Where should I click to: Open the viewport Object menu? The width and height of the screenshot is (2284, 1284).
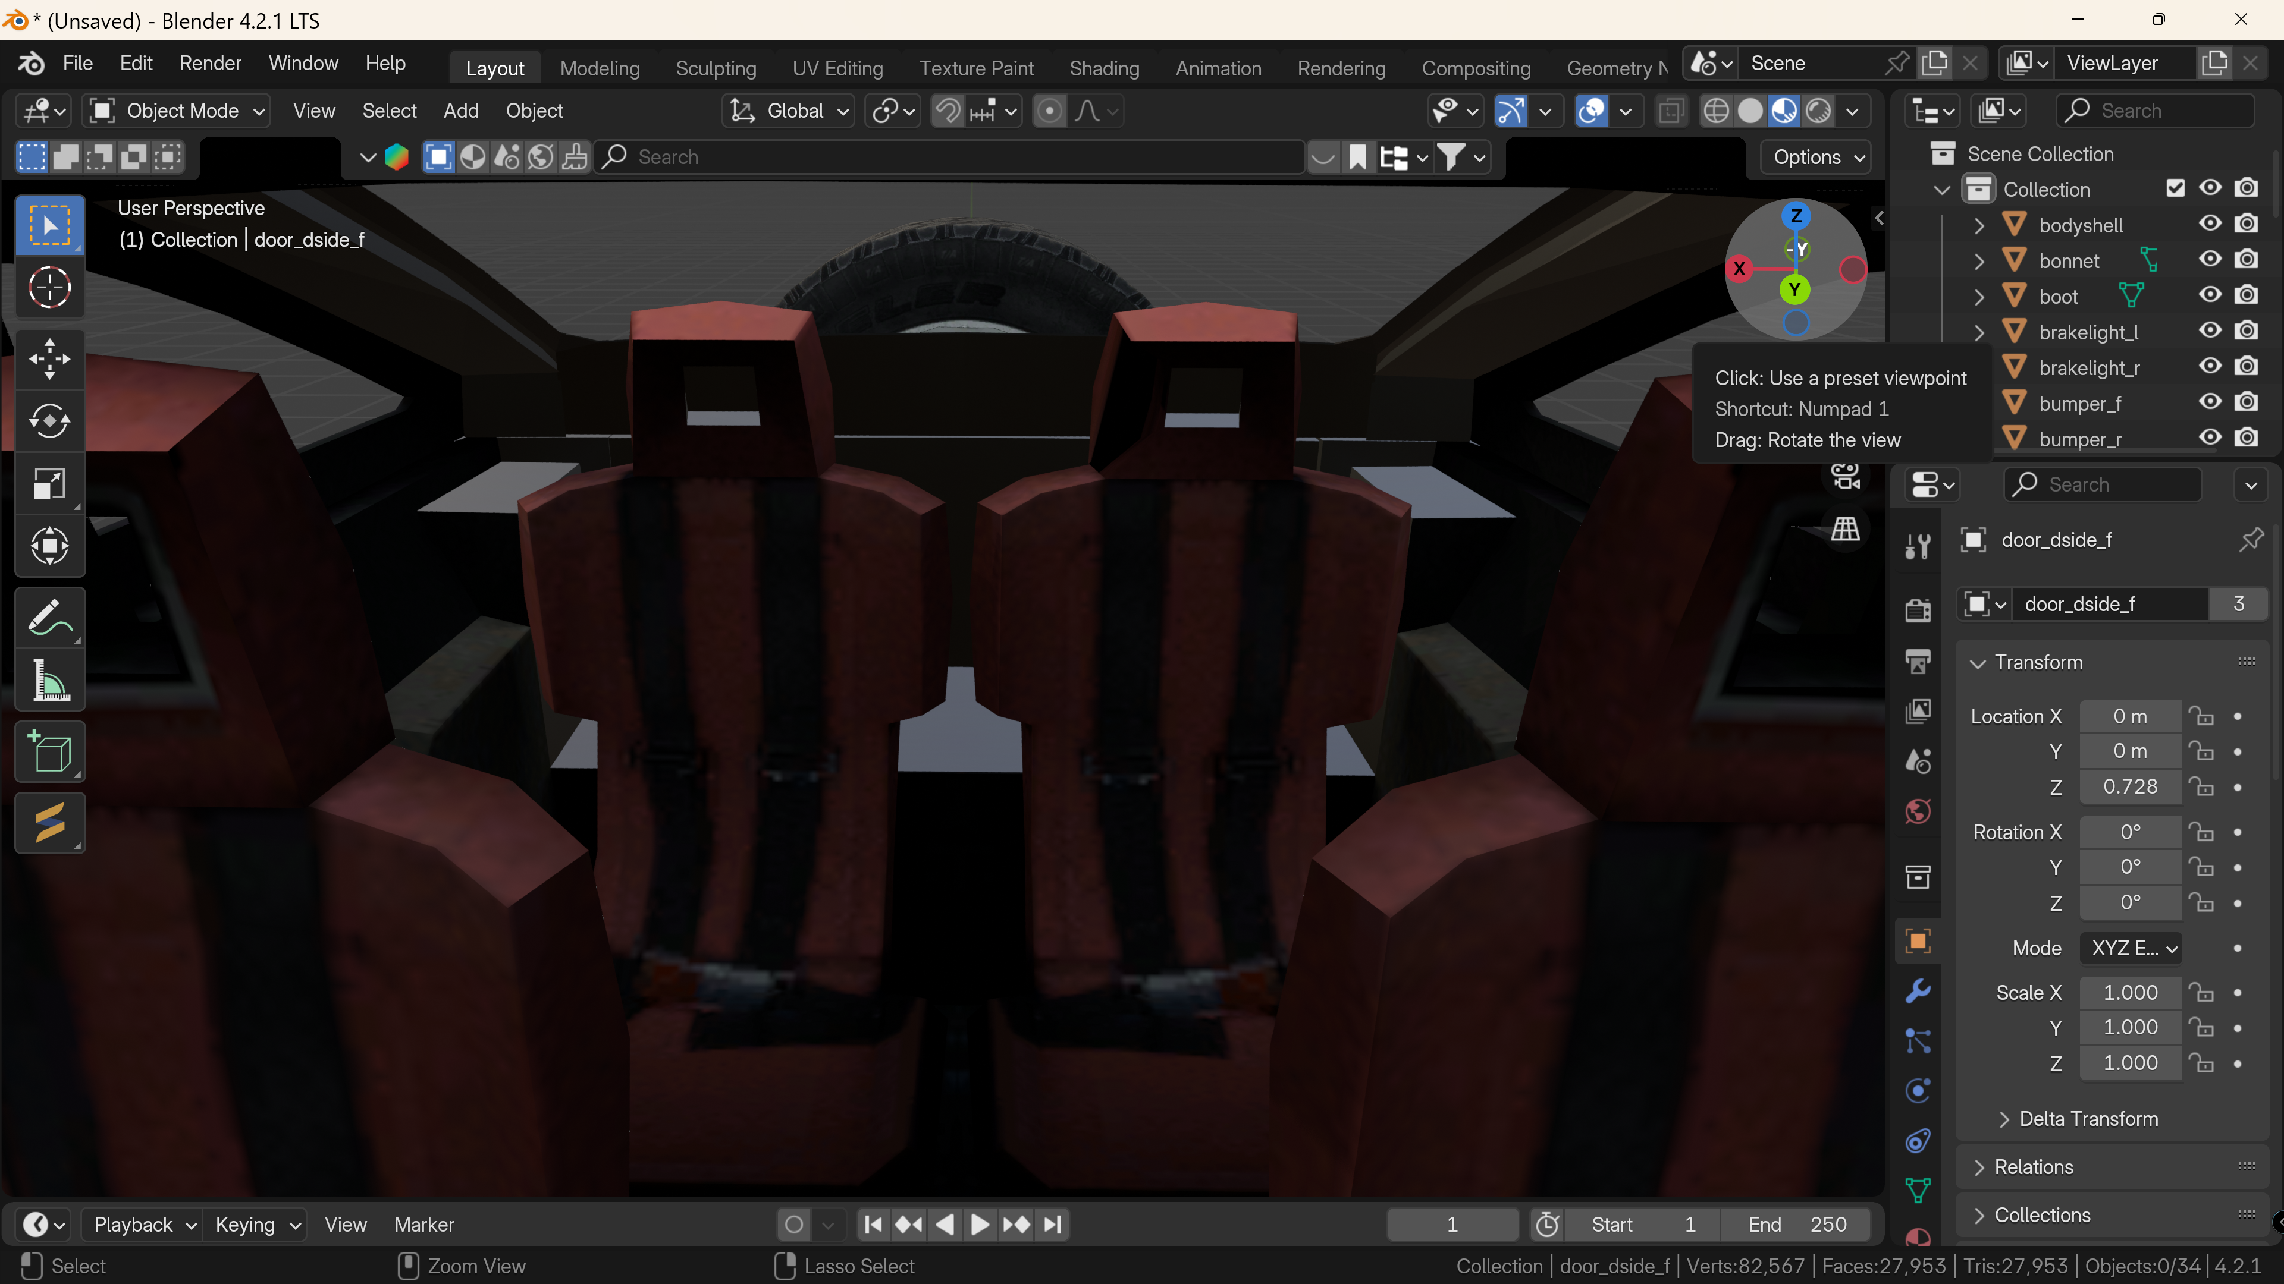534,111
